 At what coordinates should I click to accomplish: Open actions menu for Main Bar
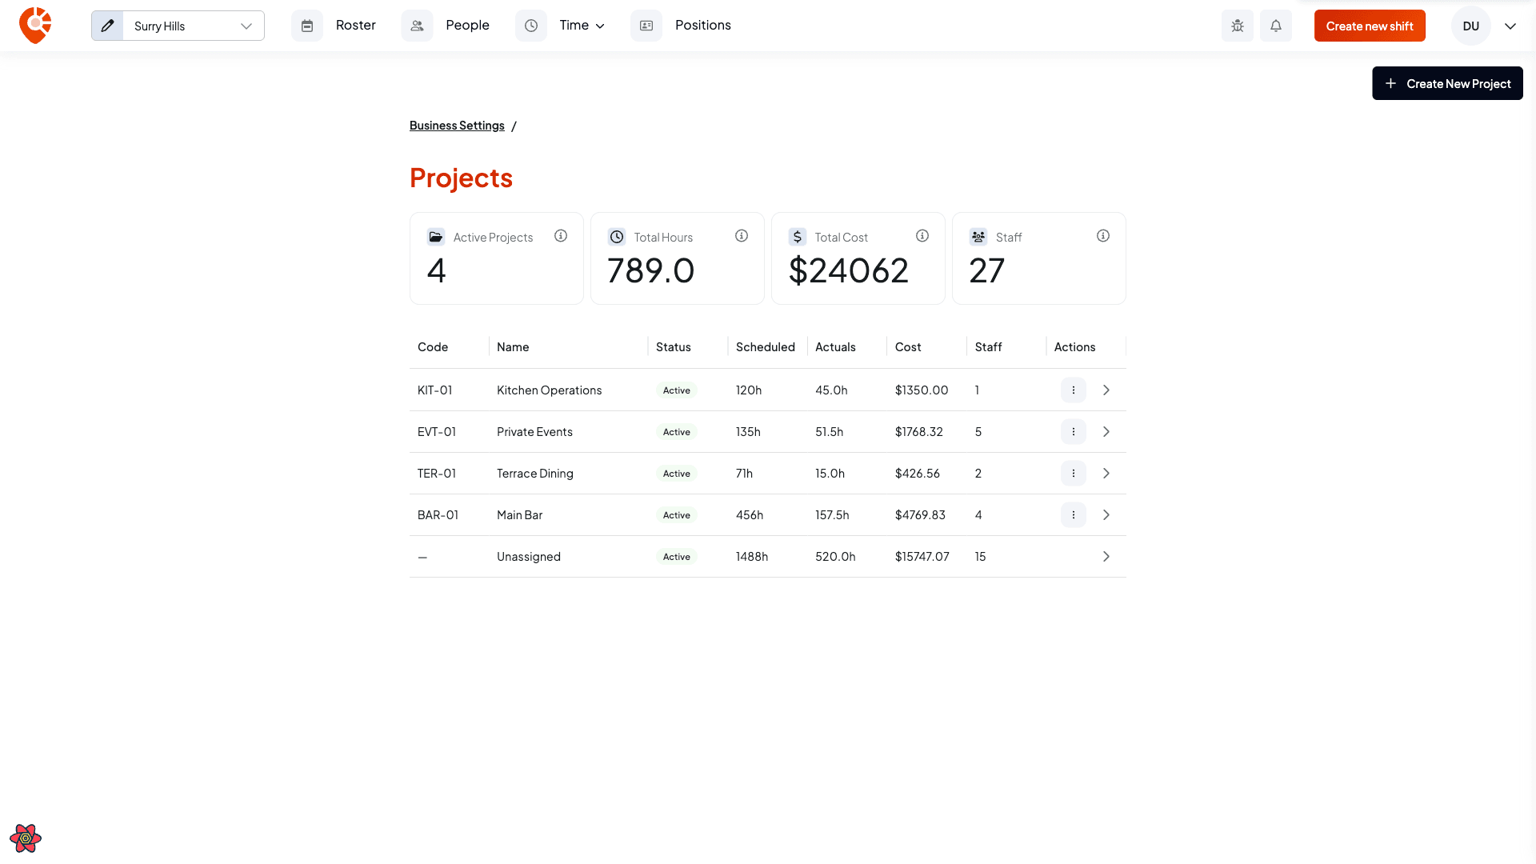pos(1074,515)
